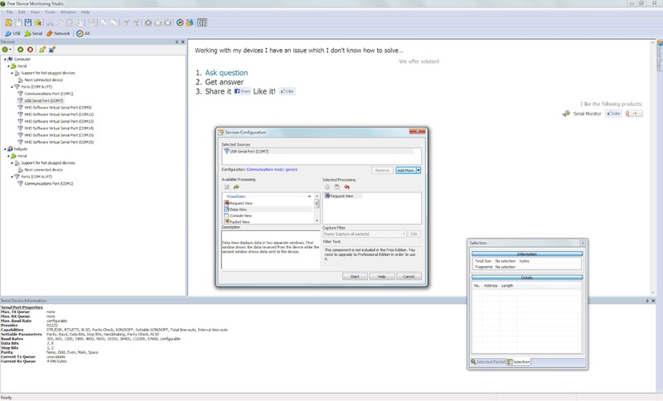
Task: Switch to the Selected Packet tab
Action: [488, 362]
